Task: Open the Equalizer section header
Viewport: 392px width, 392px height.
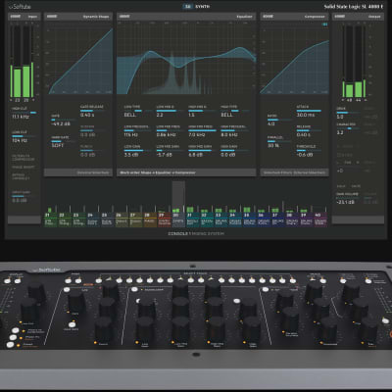Action: [186, 17]
